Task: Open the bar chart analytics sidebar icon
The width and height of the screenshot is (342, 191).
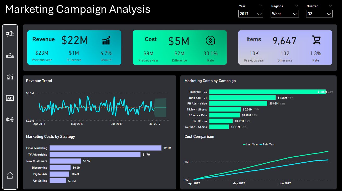Action: (x=10, y=77)
